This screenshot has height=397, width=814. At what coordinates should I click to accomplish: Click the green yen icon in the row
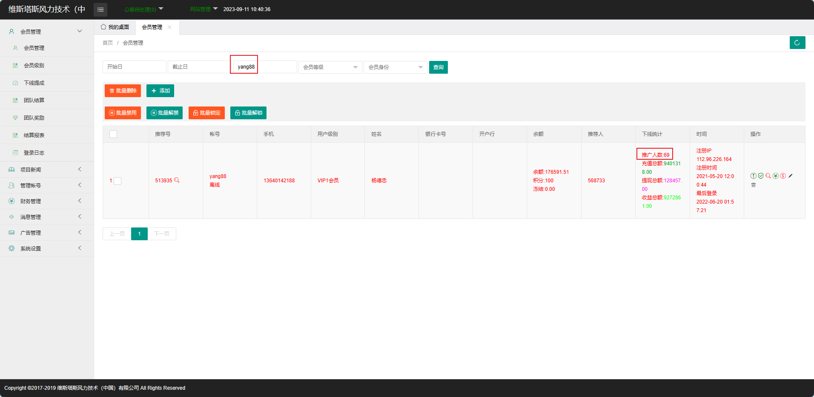coord(776,176)
